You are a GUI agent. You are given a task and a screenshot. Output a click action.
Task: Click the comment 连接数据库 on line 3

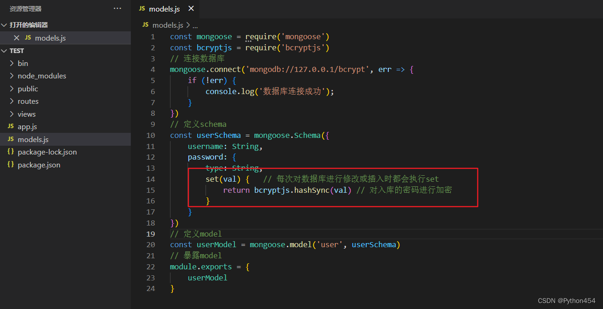[x=197, y=59]
